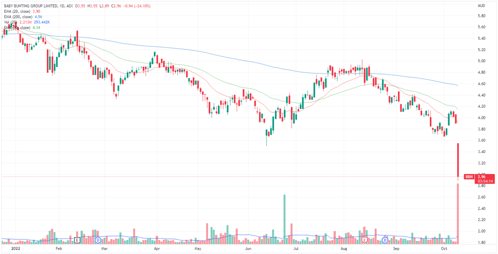
Task: Click the Sep time axis label
Action: click(395, 250)
